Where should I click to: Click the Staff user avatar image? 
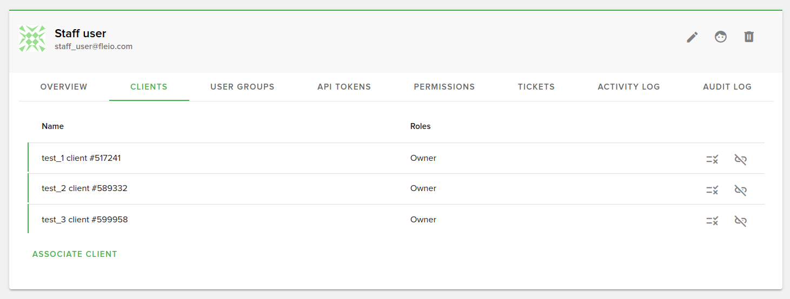(32, 39)
